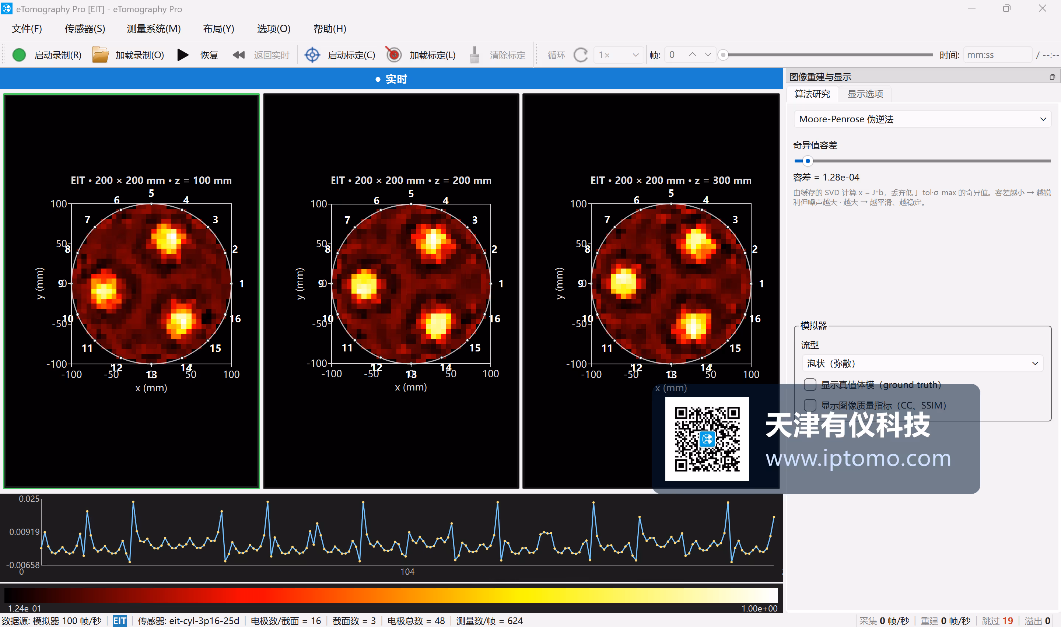Click the 加载录制(O) button label
Screen dimensions: 1061x627
140,55
